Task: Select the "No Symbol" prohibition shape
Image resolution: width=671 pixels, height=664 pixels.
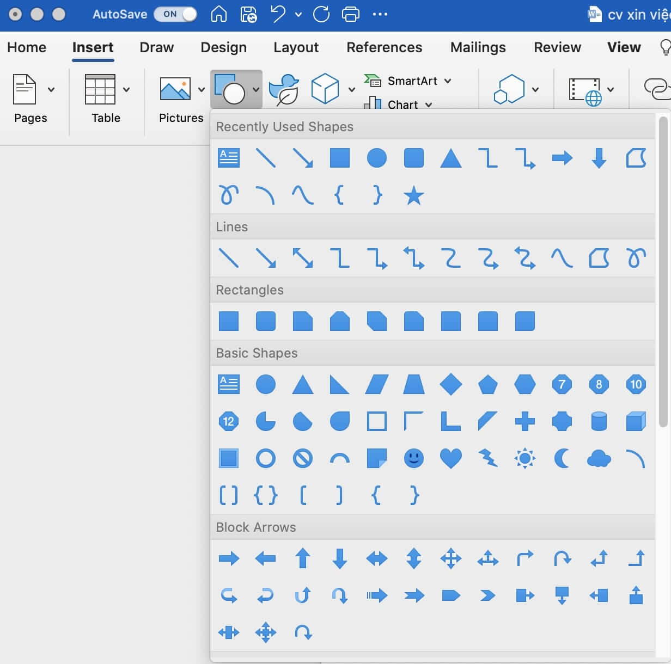Action: 302,458
